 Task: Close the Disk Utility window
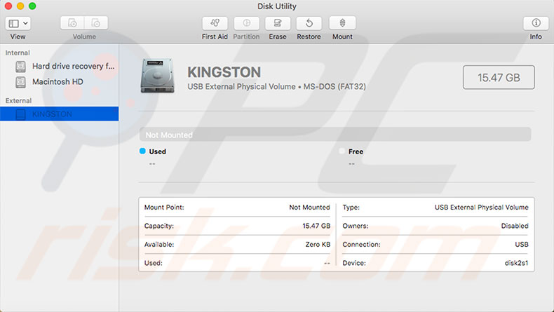pyautogui.click(x=8, y=6)
